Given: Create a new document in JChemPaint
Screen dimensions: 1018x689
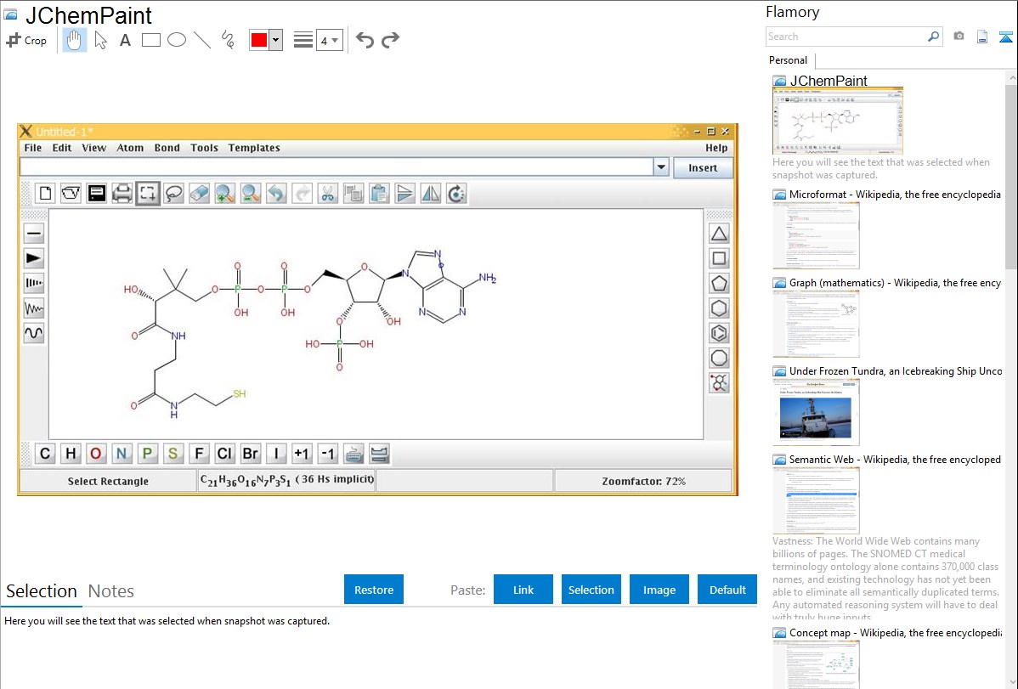Looking at the screenshot, I should [45, 194].
